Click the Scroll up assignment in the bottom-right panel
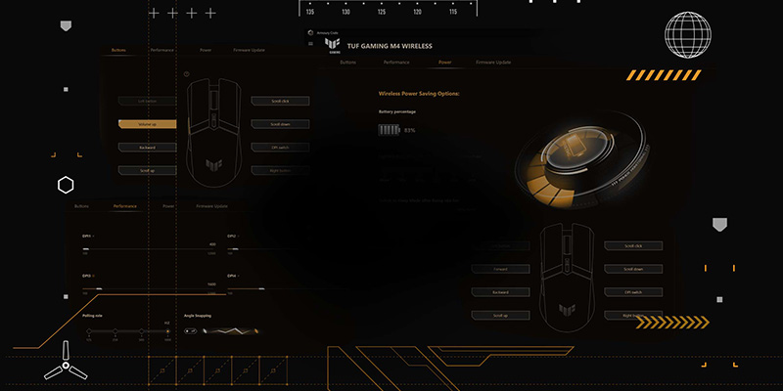The height and width of the screenshot is (391, 783). point(500,316)
